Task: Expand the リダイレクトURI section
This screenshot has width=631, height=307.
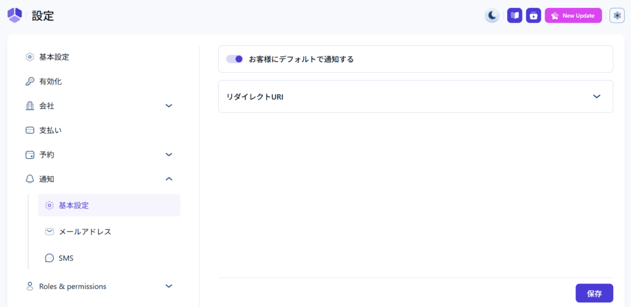Action: click(596, 97)
